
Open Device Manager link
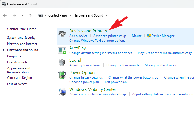163,36
